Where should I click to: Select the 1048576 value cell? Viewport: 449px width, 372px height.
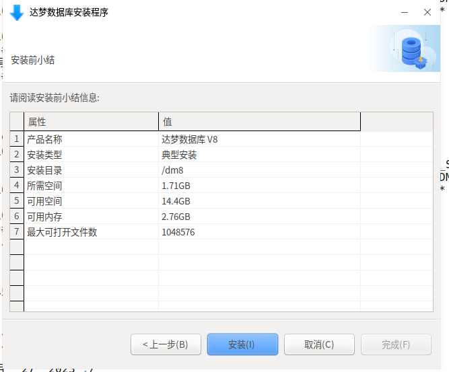[x=259, y=232]
